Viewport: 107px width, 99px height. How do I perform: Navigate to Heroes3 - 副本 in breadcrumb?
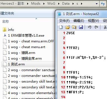click(x=12, y=4)
